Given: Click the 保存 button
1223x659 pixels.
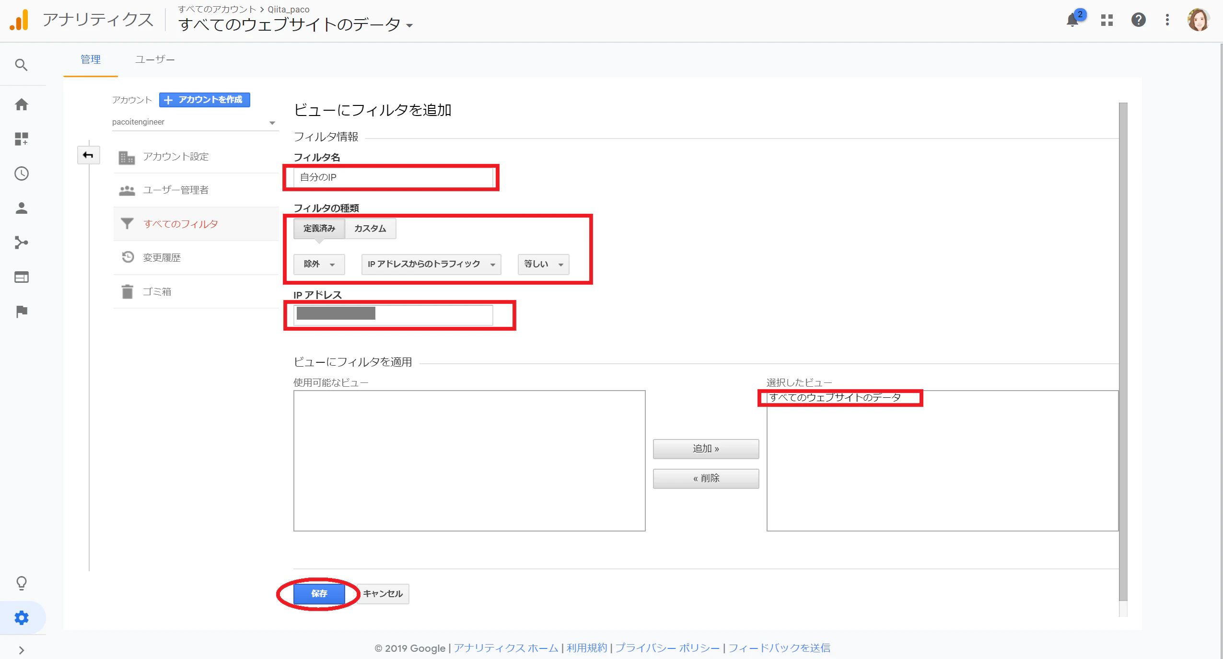Looking at the screenshot, I should (319, 594).
